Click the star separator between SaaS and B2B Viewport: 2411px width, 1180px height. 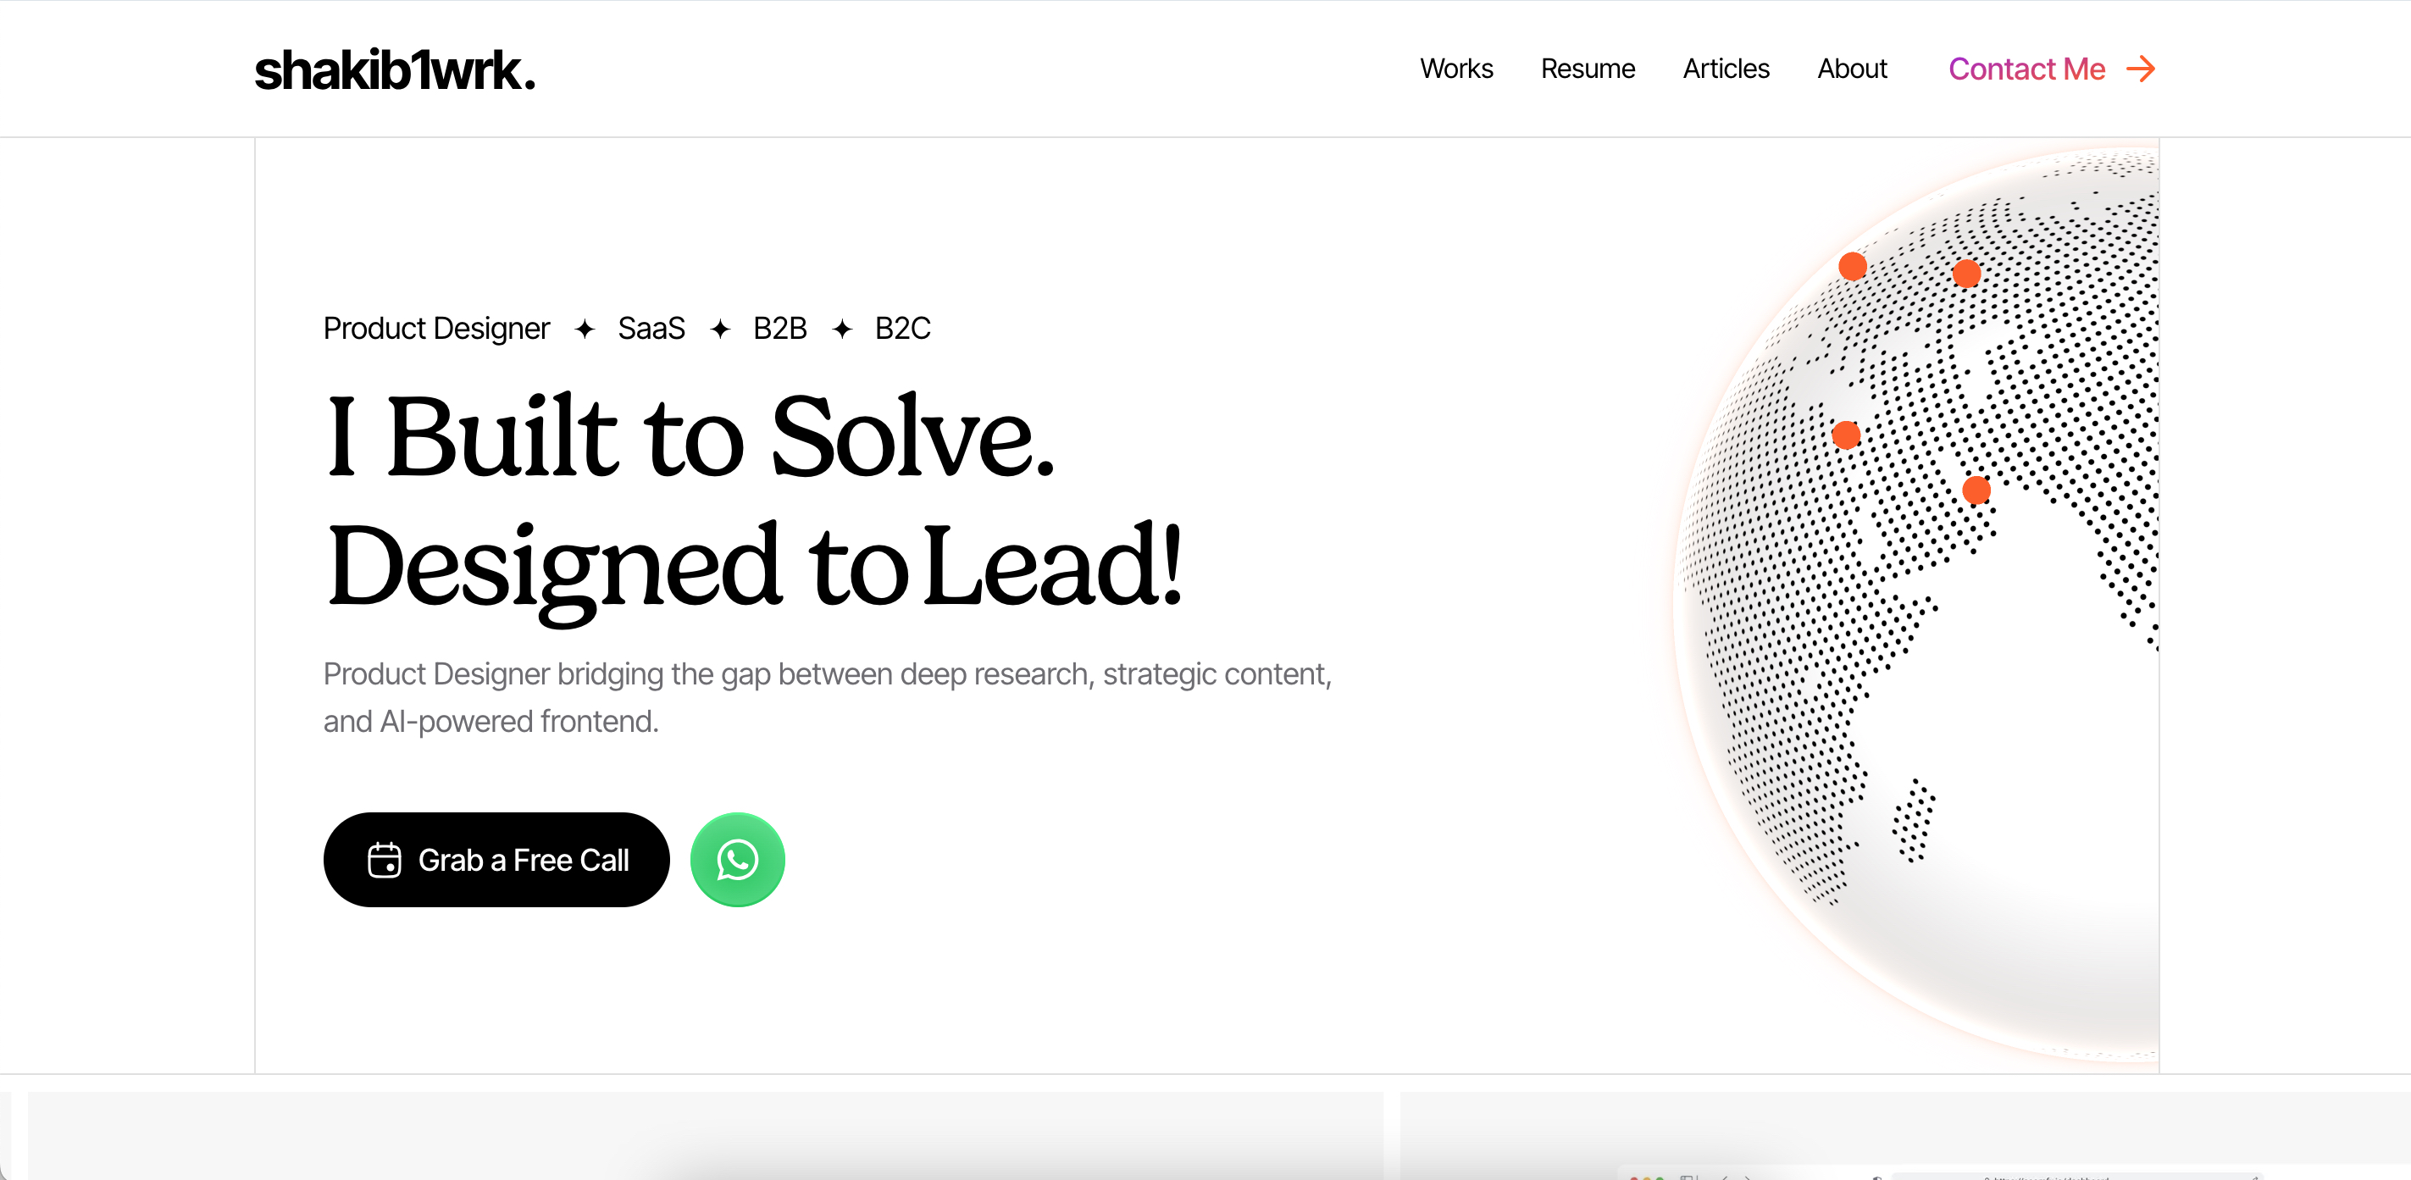pyautogui.click(x=720, y=330)
